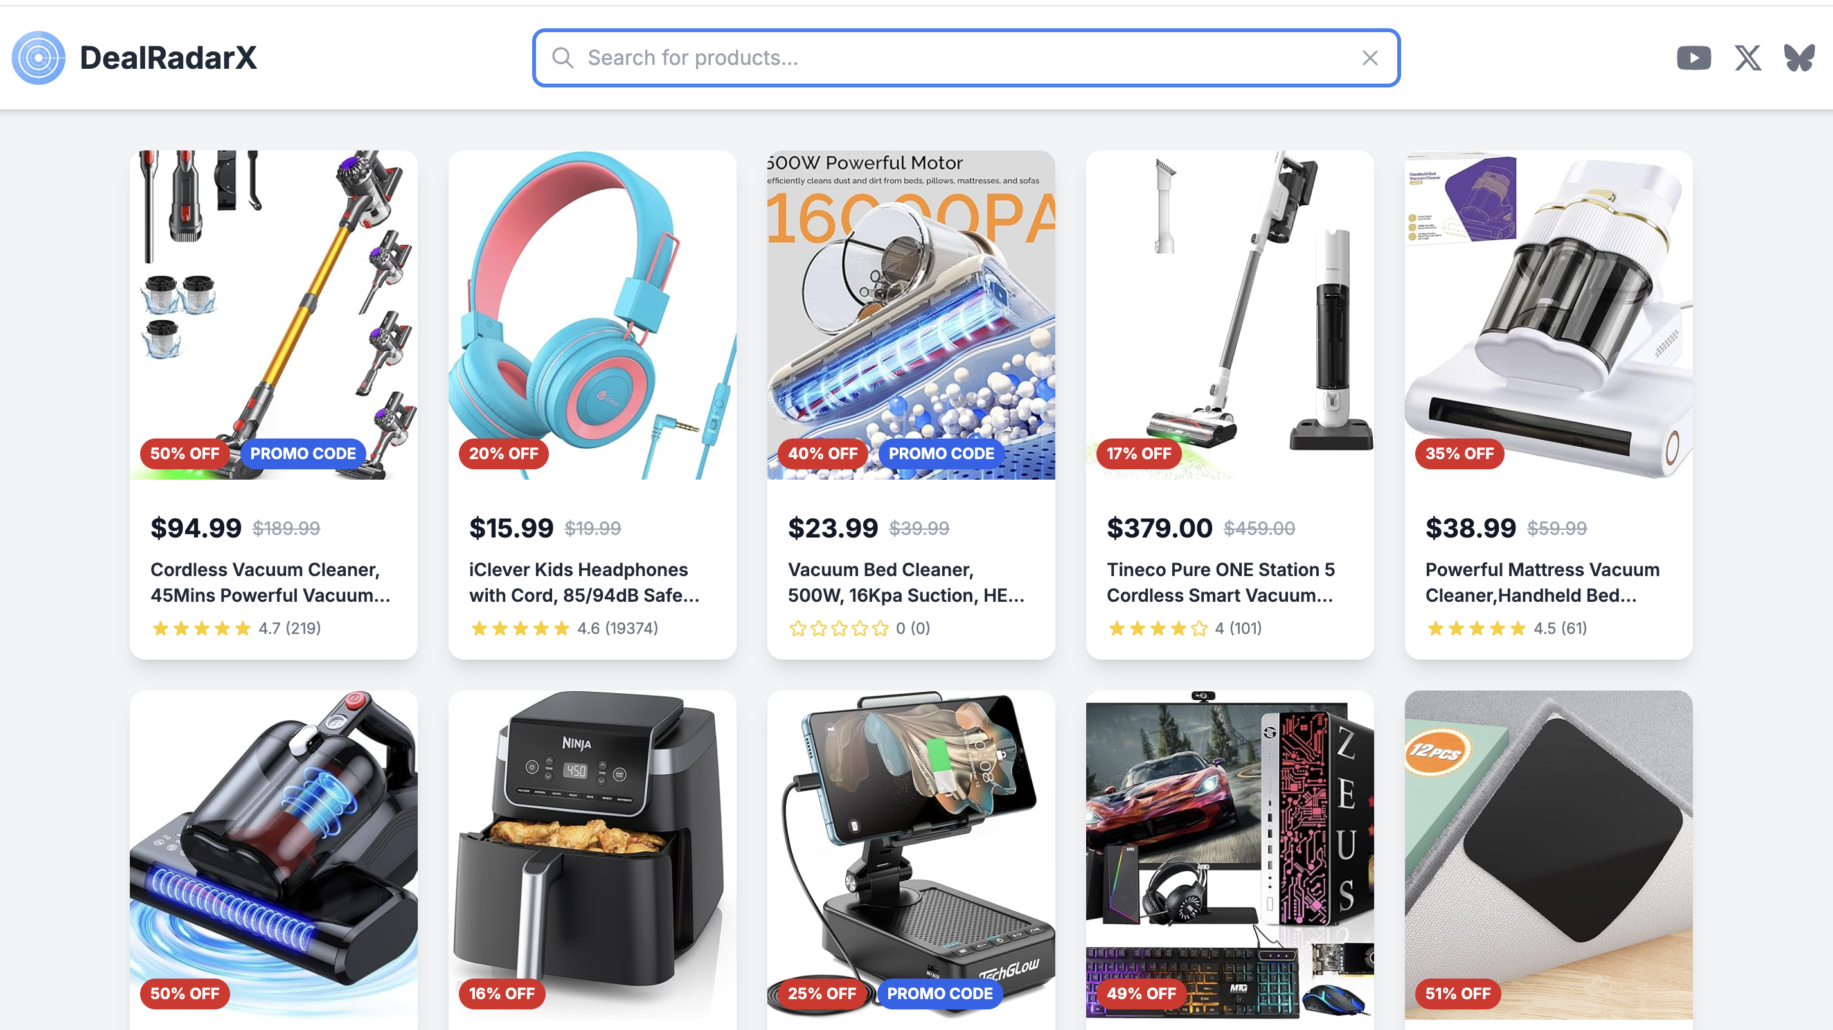Screen dimensions: 1833x1030
Task: Open the YouTube channel icon
Action: 1694,58
